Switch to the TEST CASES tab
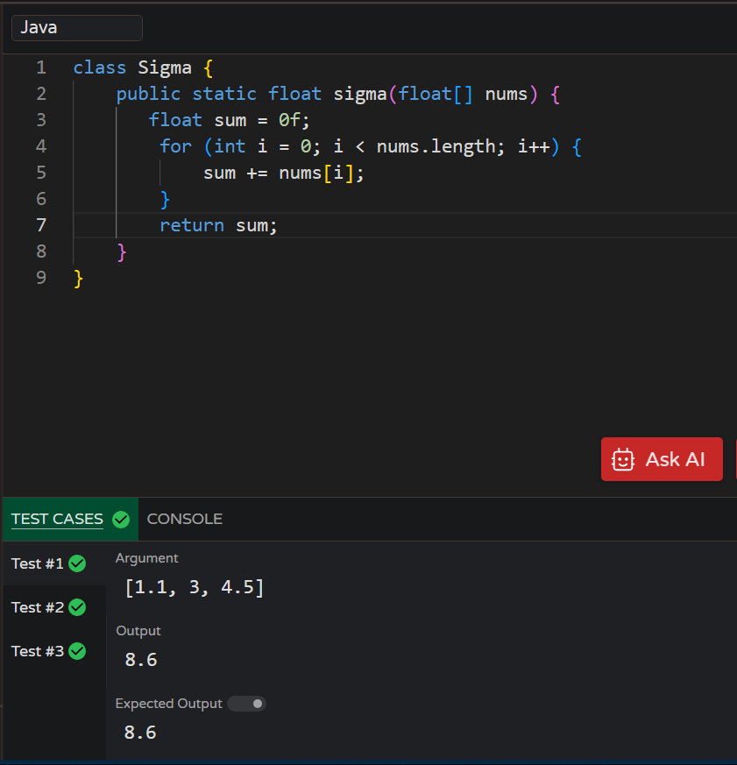Screen dimensions: 737x765 [57, 519]
